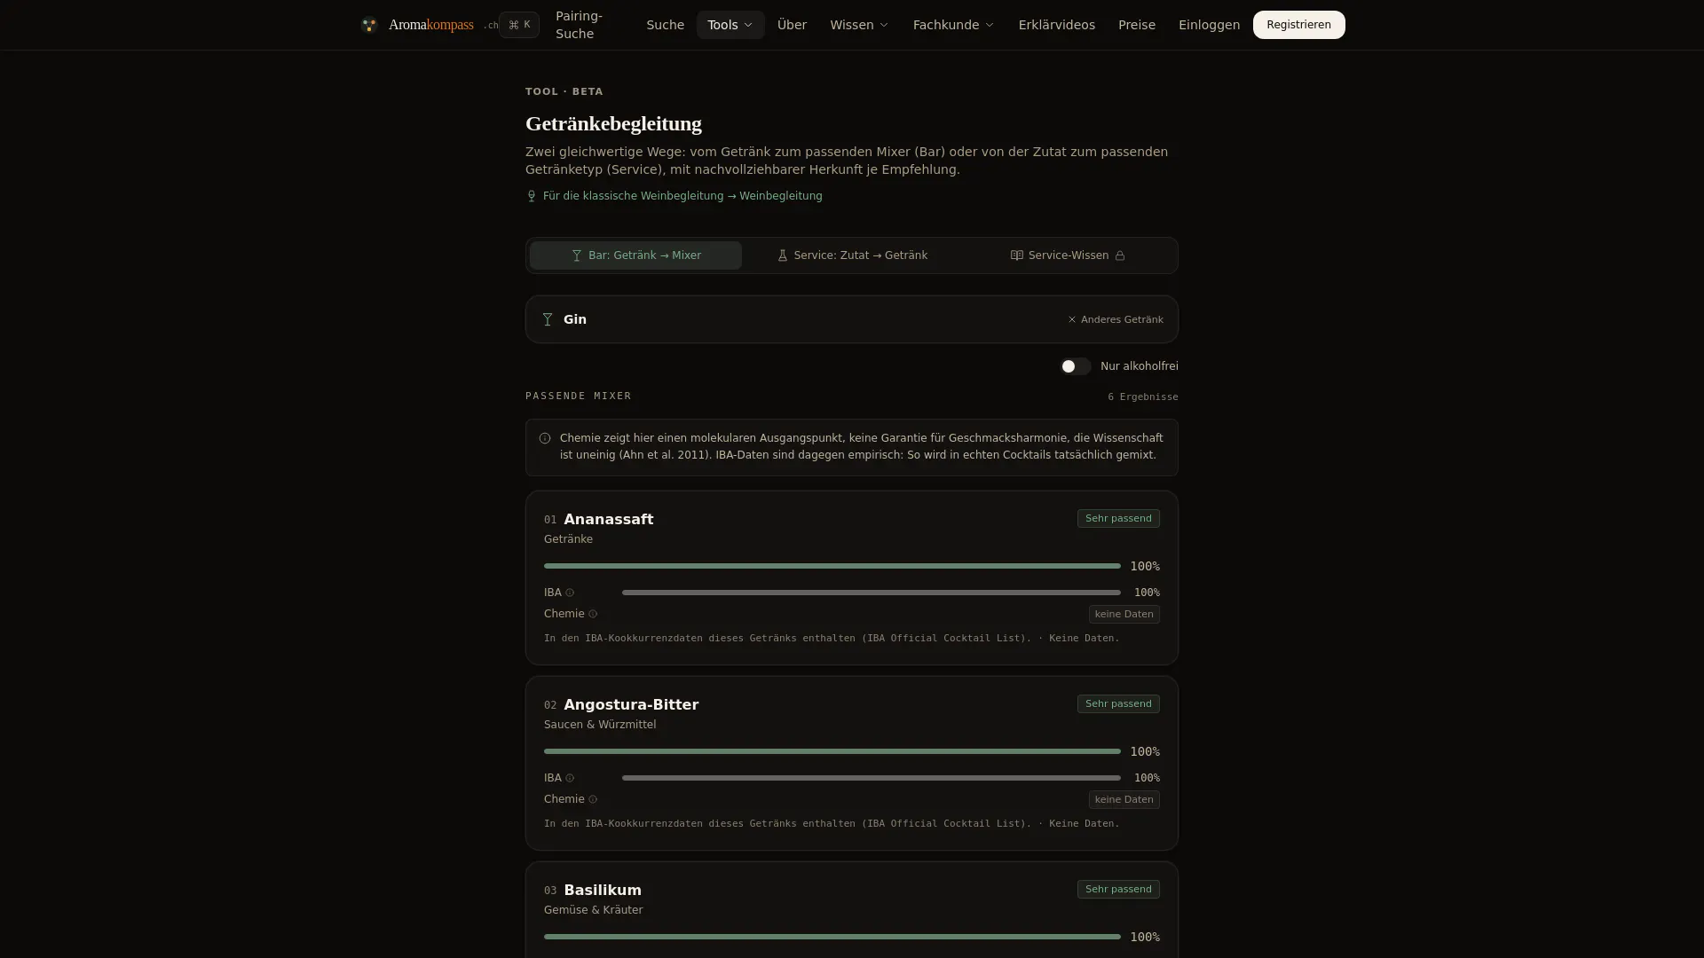Select the Bar: Getränk → Mixer tab
The height and width of the screenshot is (958, 1704).
click(635, 255)
